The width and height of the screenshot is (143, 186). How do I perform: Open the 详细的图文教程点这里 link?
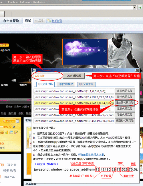pos(91,155)
